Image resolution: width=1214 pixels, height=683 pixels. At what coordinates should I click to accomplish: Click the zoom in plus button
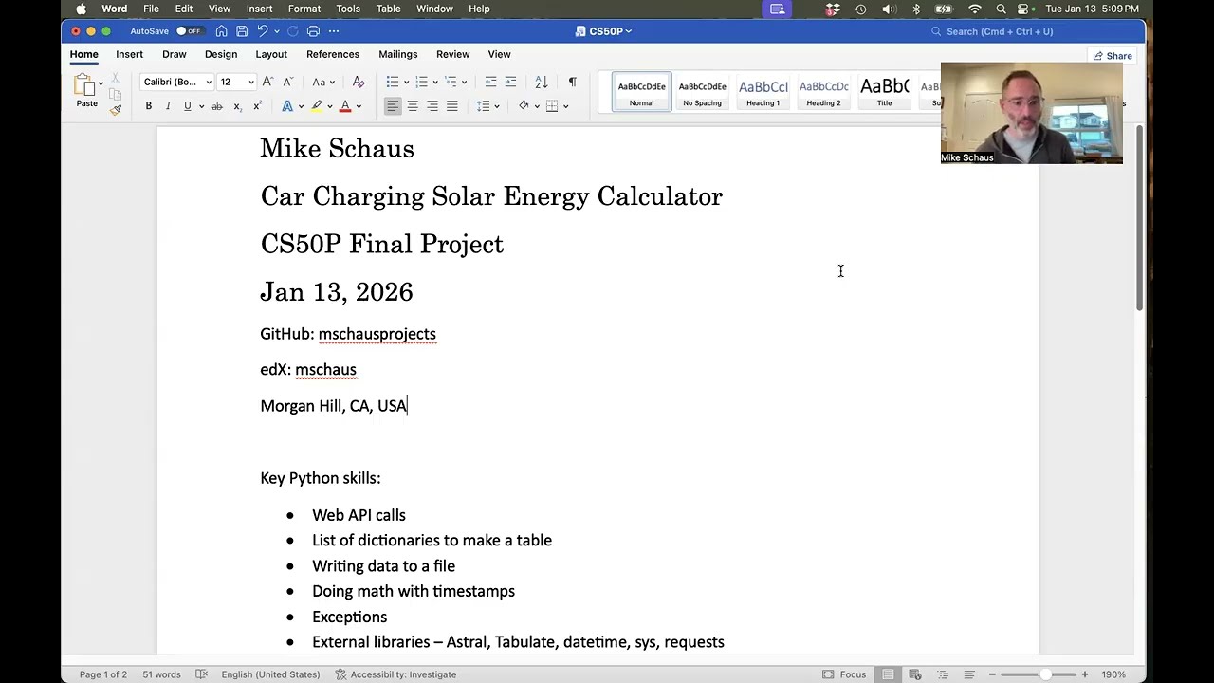pyautogui.click(x=1085, y=674)
